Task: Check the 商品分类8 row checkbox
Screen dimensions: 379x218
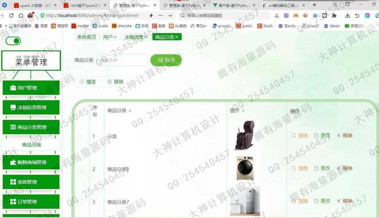Action: [80, 169]
